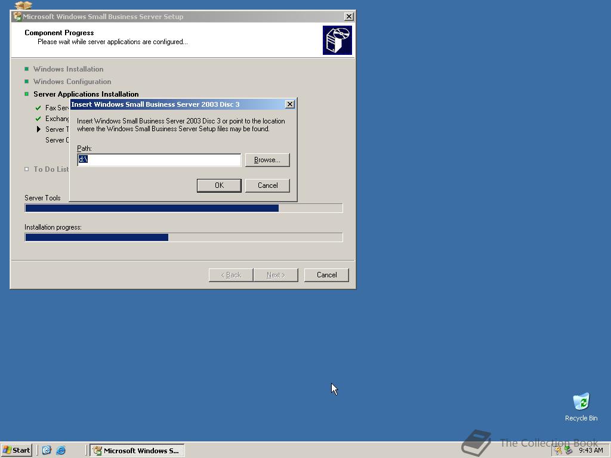Click the Server Tools progress bar

(x=184, y=208)
